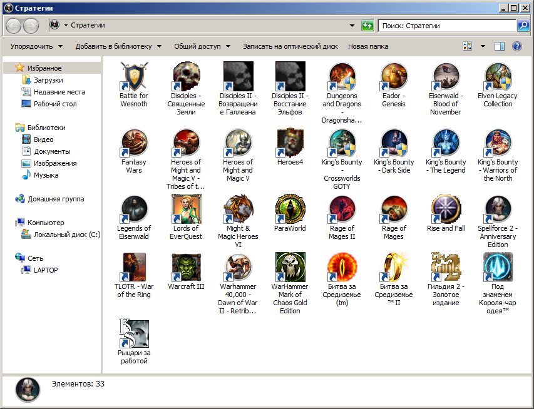Viewport: 534px width, 409px height.
Task: Click the search magnifier button
Action: (523, 26)
